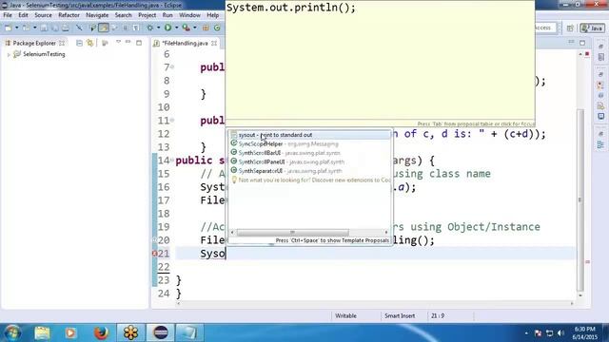Open the Source menu
Screen dimensions: 609x342
tap(43, 15)
